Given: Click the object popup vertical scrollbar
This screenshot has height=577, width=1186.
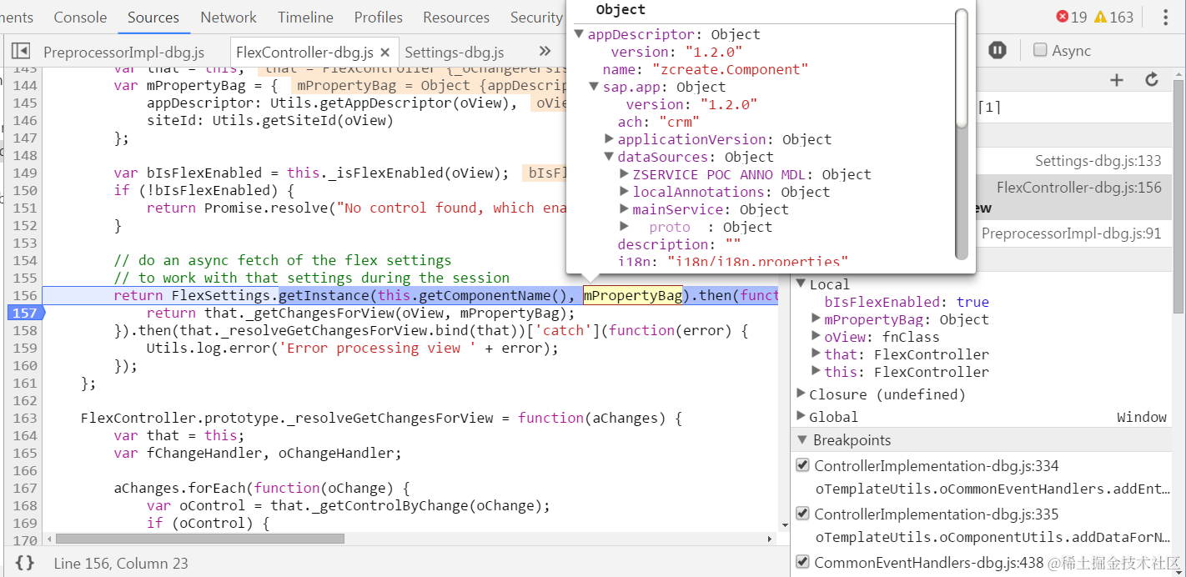Looking at the screenshot, I should click(962, 68).
